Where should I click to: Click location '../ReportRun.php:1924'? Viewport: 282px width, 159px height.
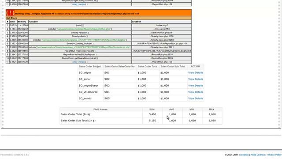[x=162, y=54]
